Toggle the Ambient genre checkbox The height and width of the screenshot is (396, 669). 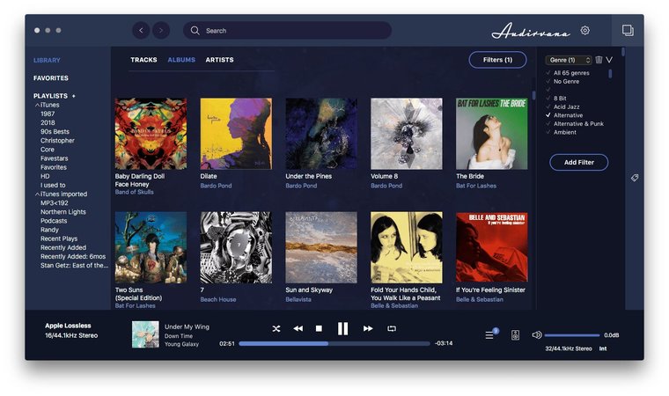click(x=548, y=132)
